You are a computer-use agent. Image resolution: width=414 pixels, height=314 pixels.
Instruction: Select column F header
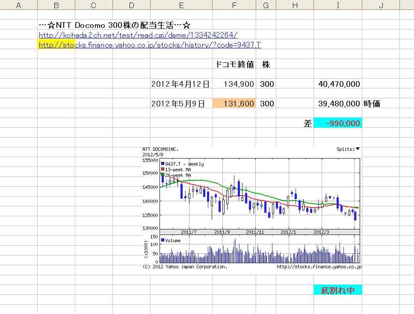234,5
